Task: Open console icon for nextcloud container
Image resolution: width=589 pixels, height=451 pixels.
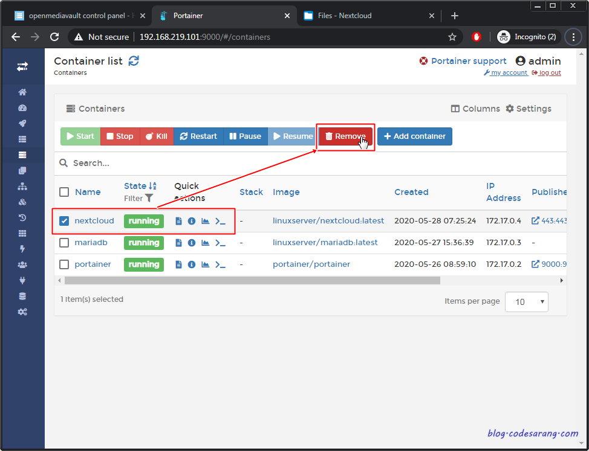Action: [x=221, y=221]
